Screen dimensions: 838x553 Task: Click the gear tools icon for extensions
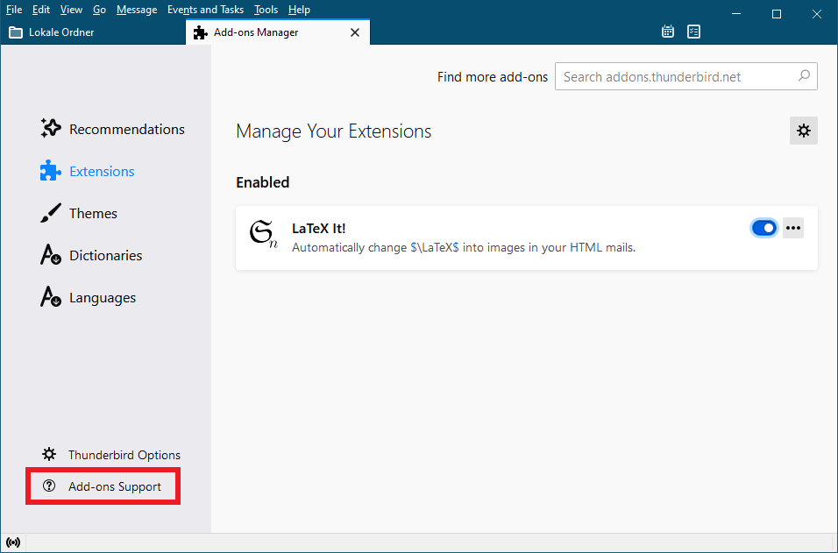(x=803, y=131)
